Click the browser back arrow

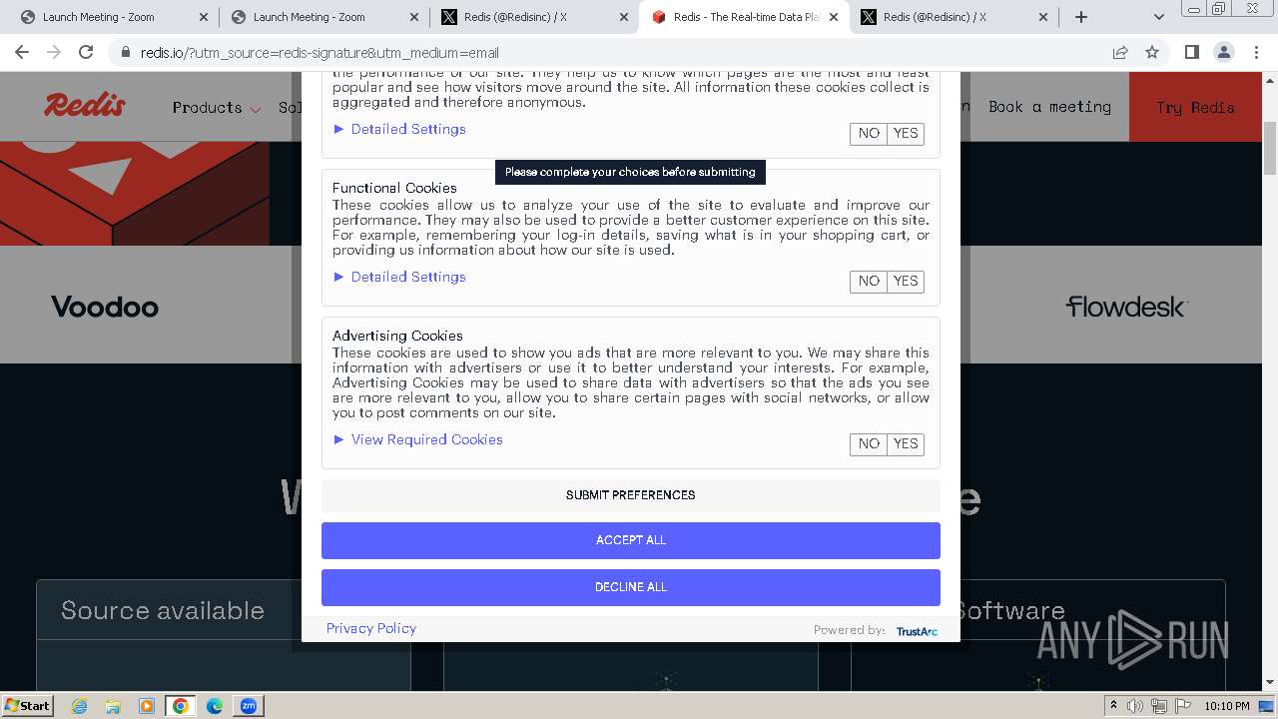[22, 52]
